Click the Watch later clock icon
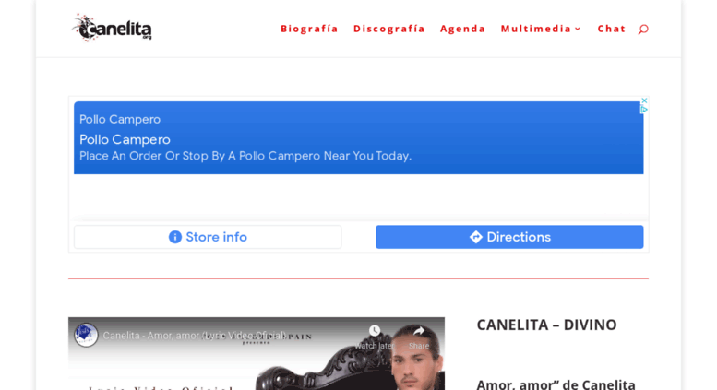The height and width of the screenshot is (390, 717). click(x=375, y=331)
